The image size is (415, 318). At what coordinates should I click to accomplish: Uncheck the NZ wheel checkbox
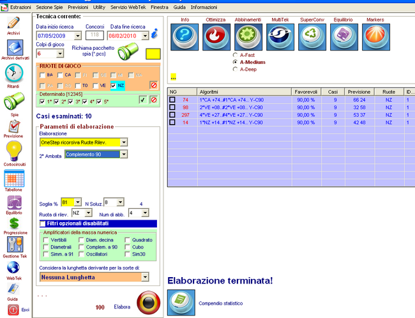(113, 86)
